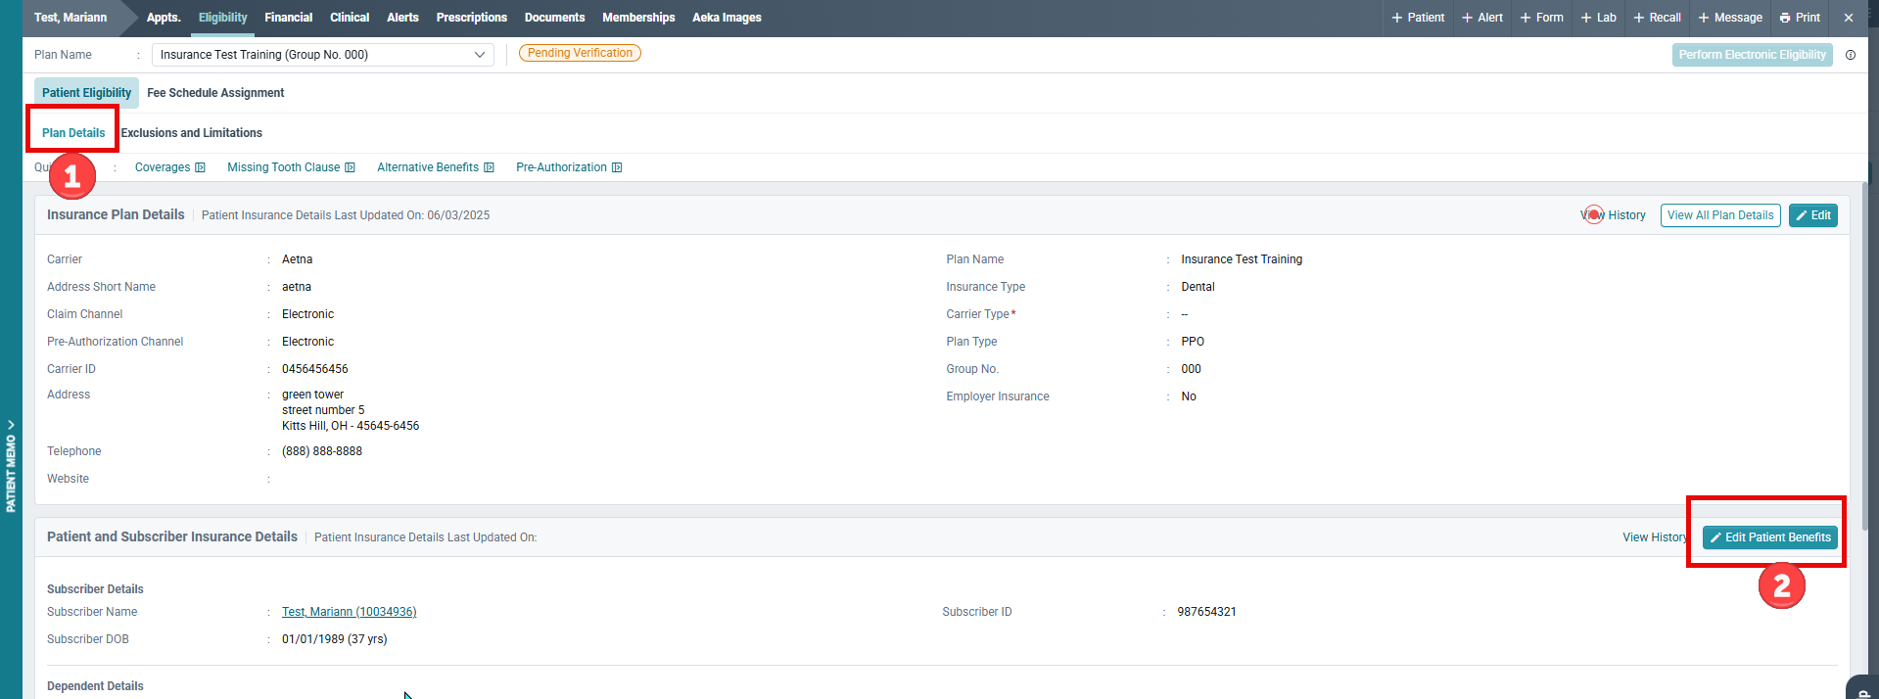
Task: Open Exclusions and Limitations tab
Action: pos(192,133)
